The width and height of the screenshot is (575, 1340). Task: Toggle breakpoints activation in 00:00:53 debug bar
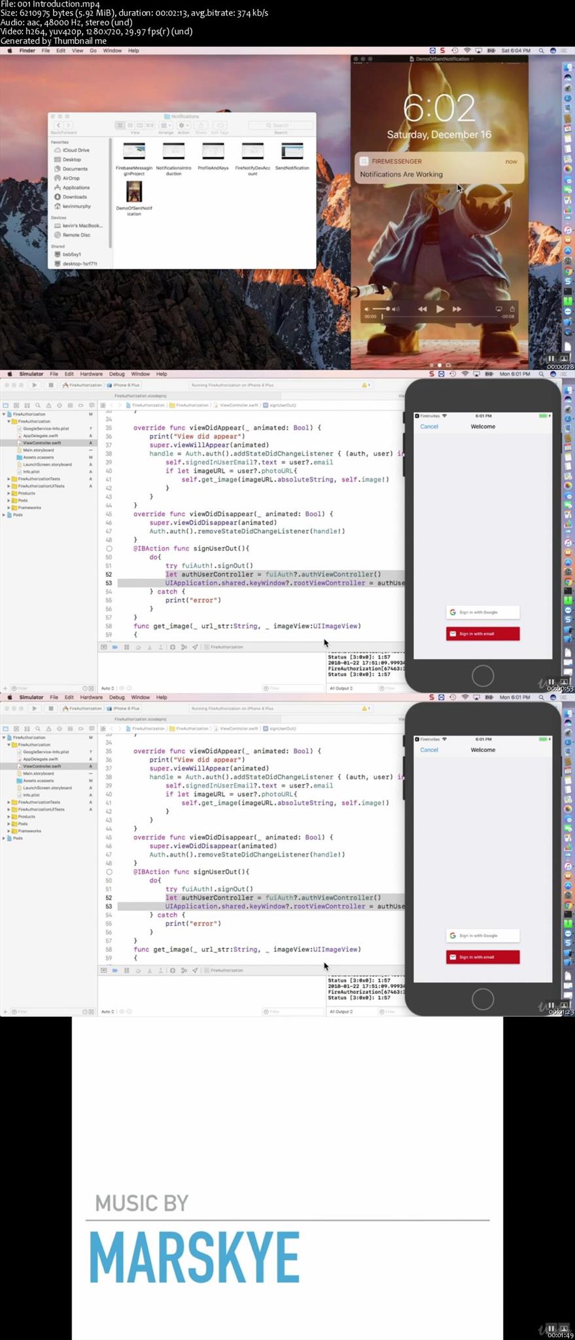click(114, 647)
